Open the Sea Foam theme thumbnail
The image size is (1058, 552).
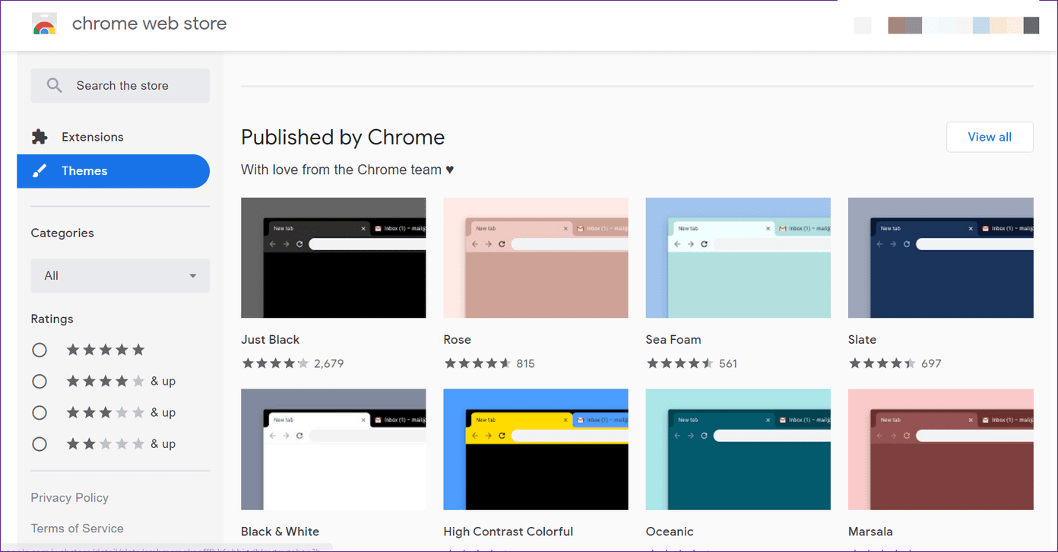738,258
